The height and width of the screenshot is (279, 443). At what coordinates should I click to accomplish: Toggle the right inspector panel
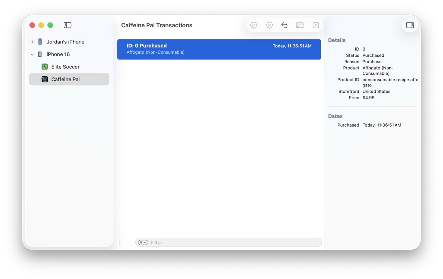(x=410, y=25)
